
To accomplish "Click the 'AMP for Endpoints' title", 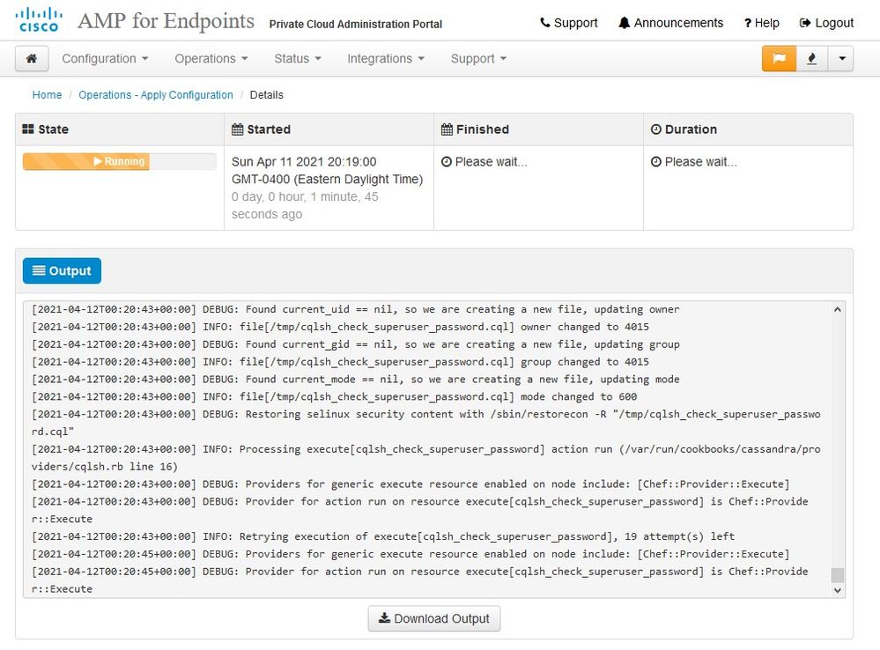I will click(x=166, y=21).
